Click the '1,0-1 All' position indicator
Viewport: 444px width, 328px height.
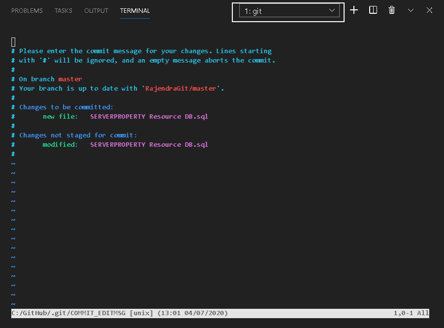coord(411,313)
